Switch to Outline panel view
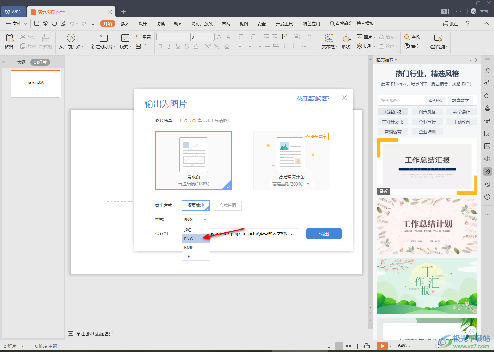This screenshot has width=494, height=352. (x=22, y=62)
